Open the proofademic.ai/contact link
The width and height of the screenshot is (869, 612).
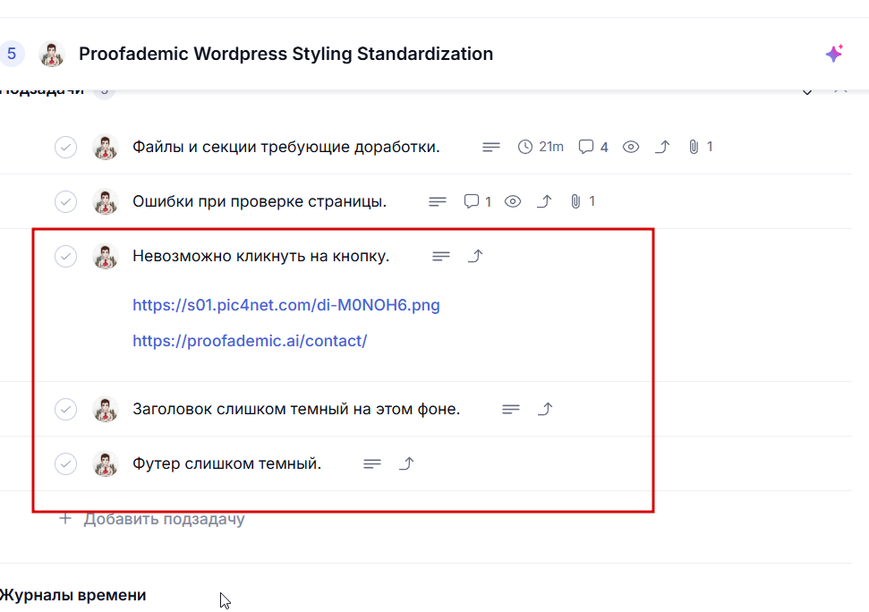coord(250,341)
